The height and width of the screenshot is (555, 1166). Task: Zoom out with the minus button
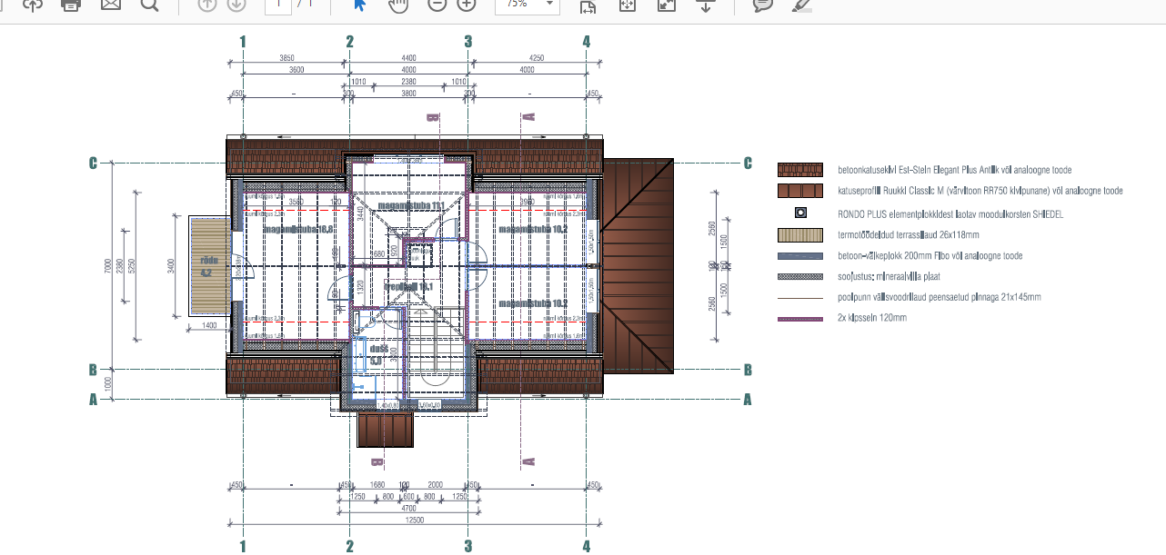437,4
